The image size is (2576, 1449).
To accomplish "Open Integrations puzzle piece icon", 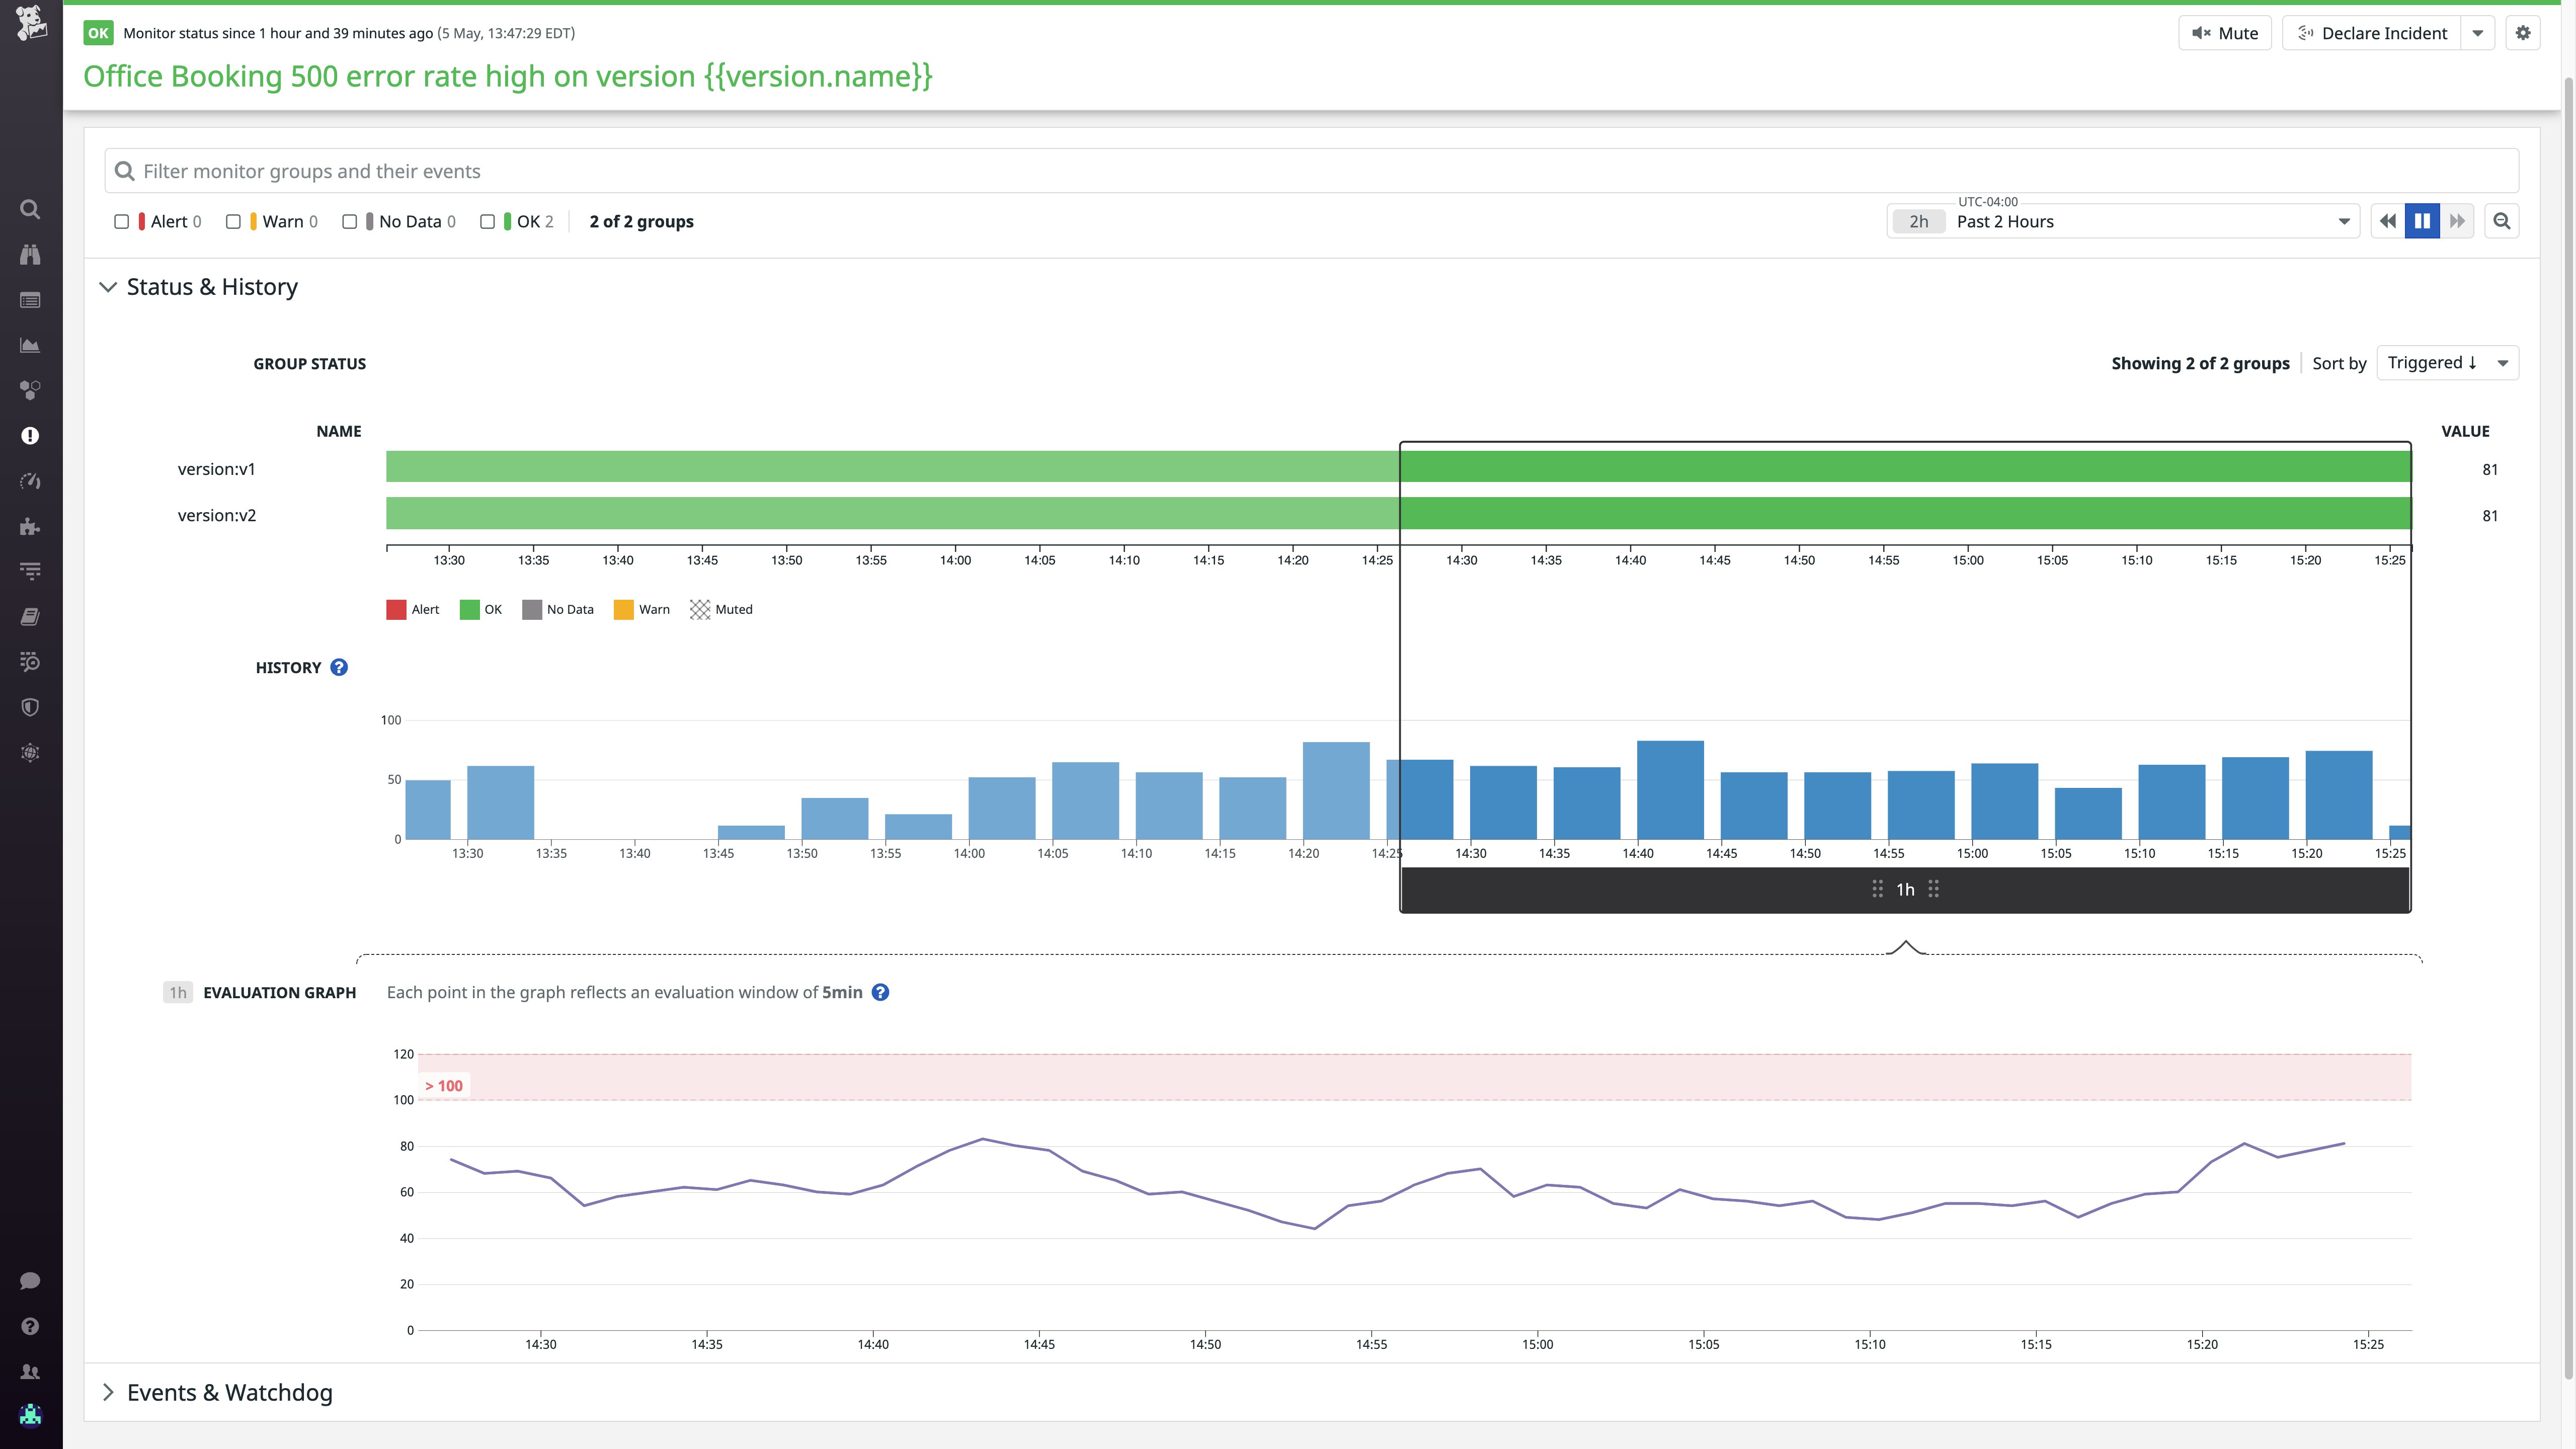I will (x=30, y=527).
